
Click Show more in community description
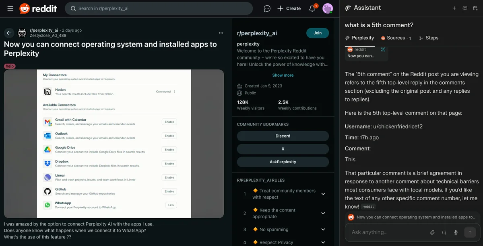(283, 75)
